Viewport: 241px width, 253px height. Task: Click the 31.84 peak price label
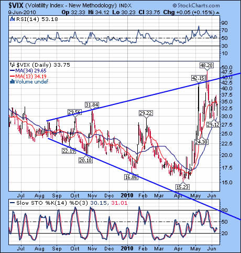click(x=92, y=104)
